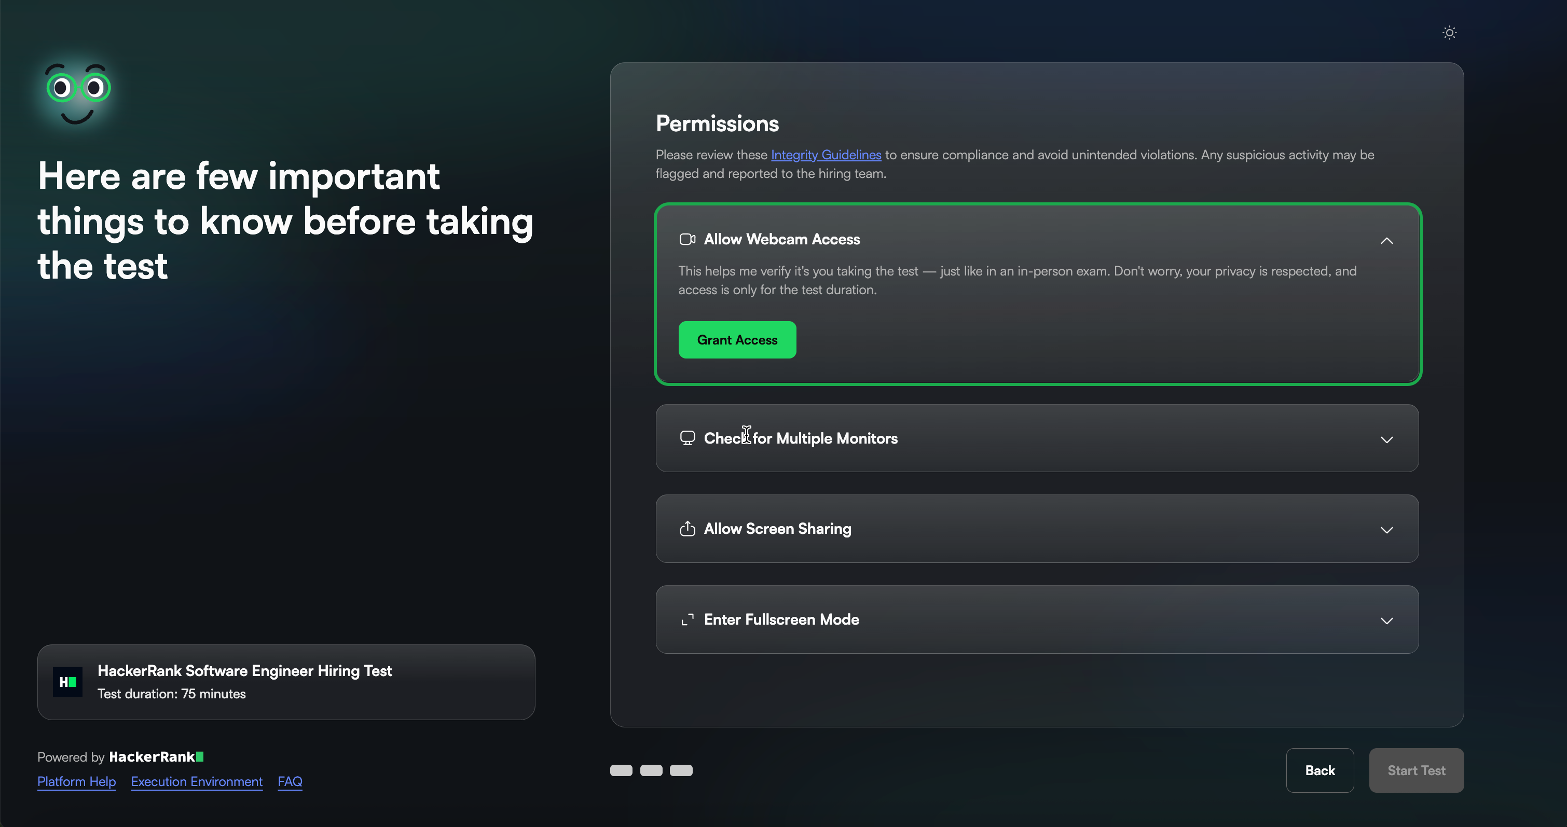Open the Integrity Guidelines link
This screenshot has width=1567, height=827.
click(826, 155)
